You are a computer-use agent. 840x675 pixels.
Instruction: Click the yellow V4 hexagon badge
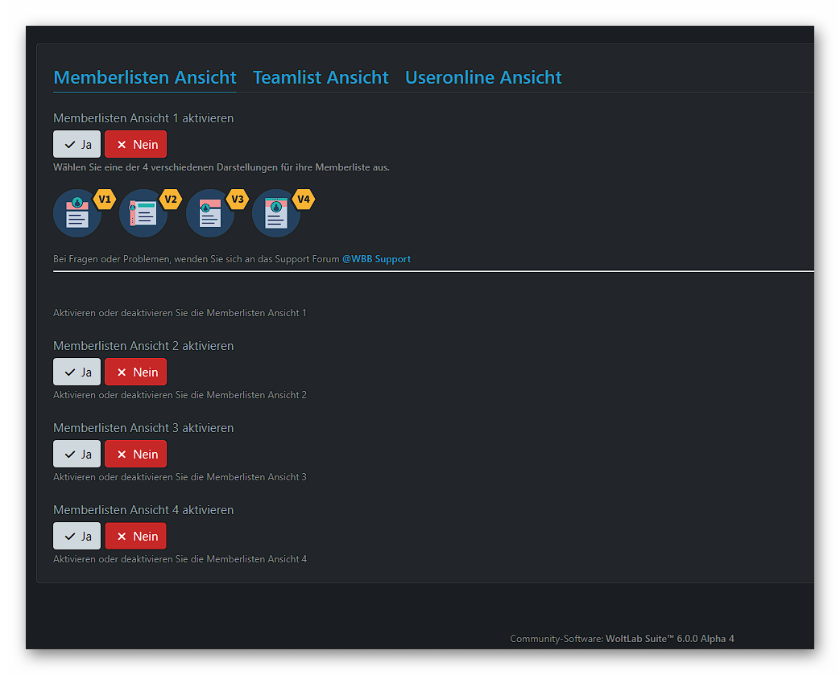click(x=304, y=199)
